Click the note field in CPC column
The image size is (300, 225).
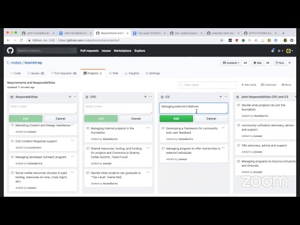click(x=118, y=108)
